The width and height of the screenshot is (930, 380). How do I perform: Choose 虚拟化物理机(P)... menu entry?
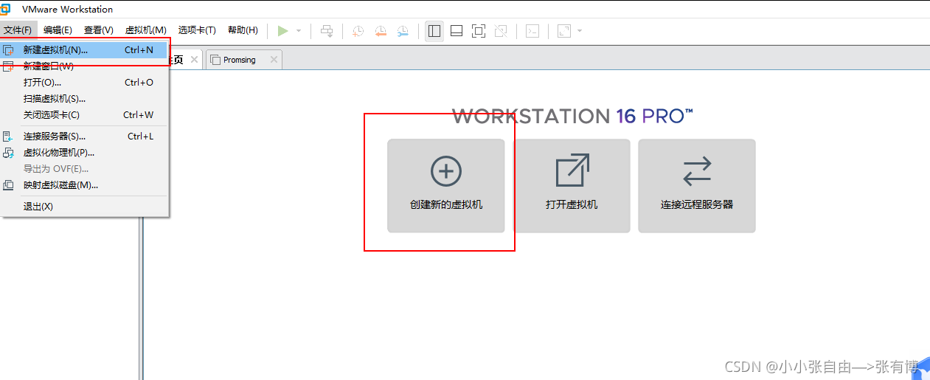pos(85,153)
